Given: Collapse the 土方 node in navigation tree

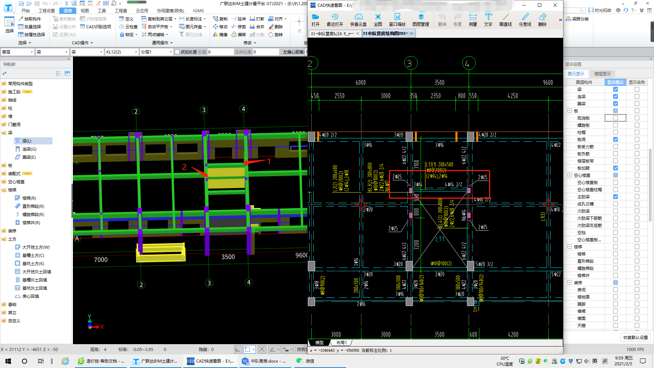Looking at the screenshot, I should pos(4,239).
